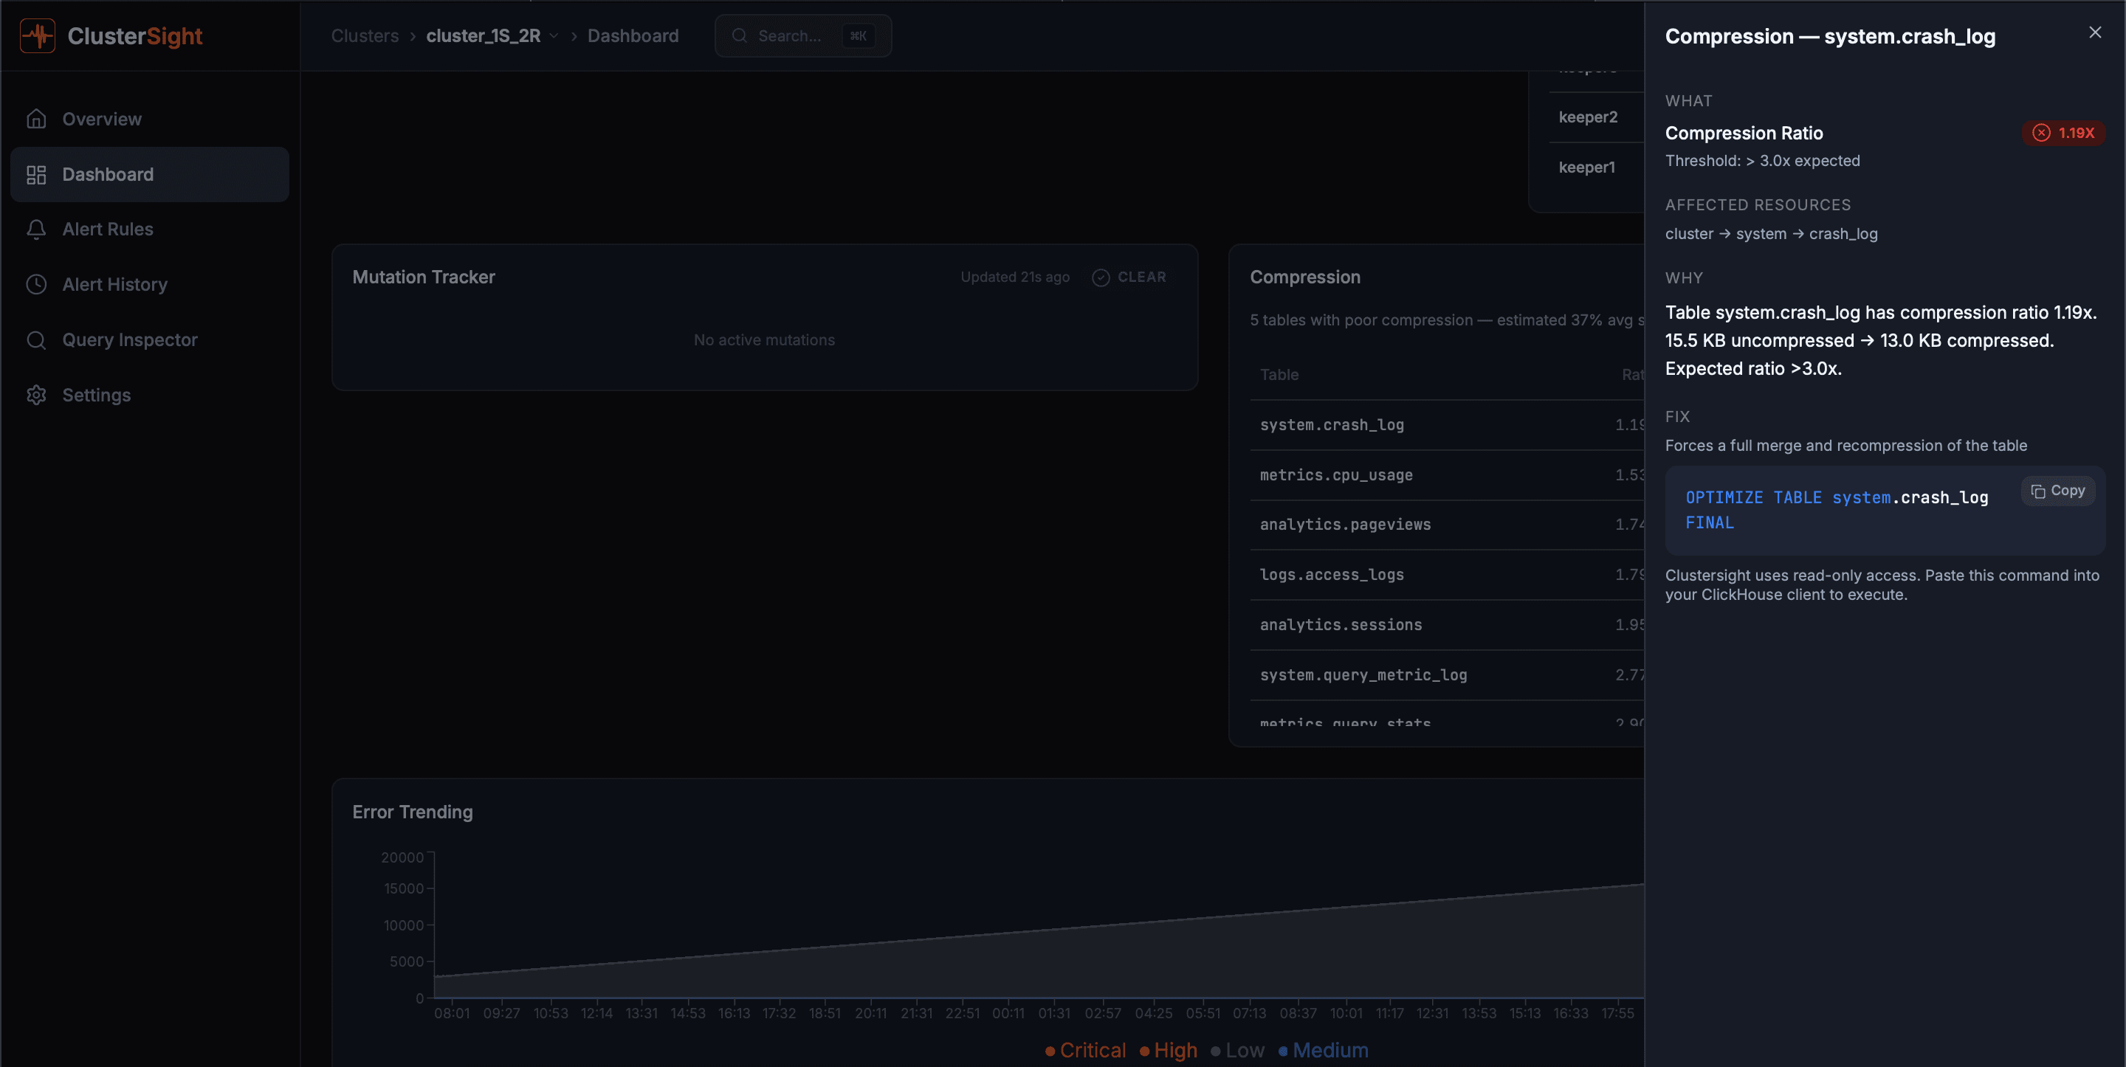The height and width of the screenshot is (1067, 2126).
Task: Click the Search input field
Action: pos(792,35)
